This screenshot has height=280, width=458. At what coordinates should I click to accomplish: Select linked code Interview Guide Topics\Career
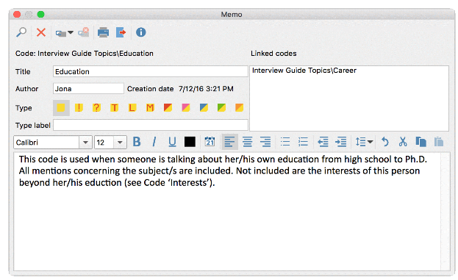pos(304,71)
